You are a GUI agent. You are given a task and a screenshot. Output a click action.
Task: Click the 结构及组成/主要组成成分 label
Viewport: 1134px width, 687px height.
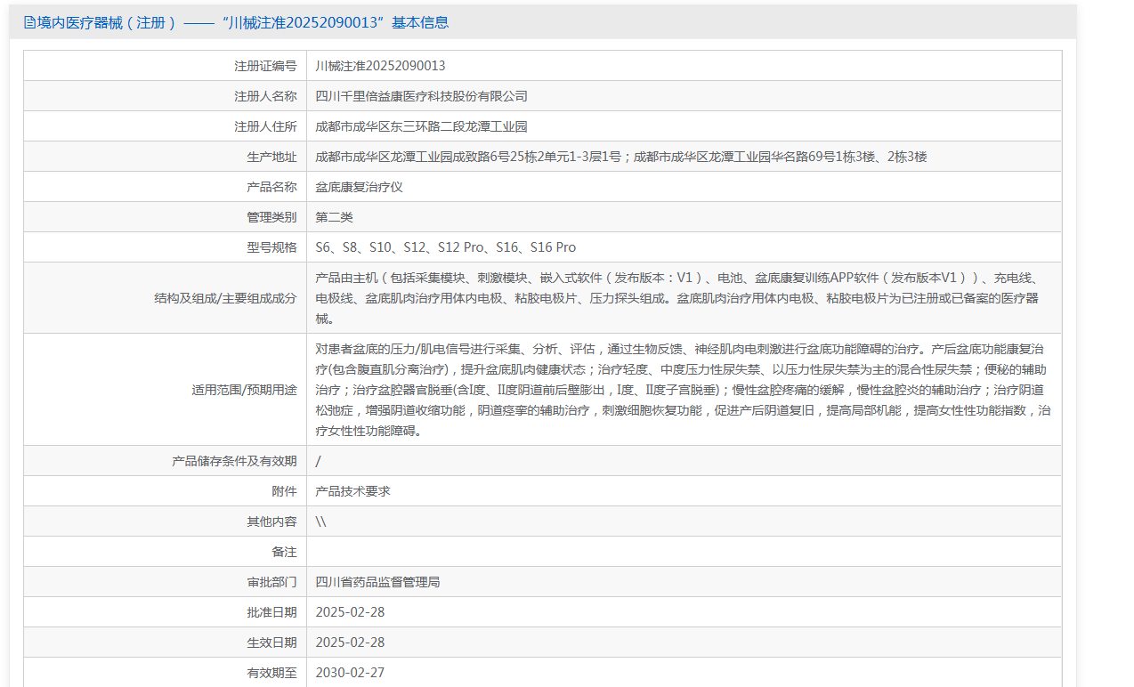pyautogui.click(x=225, y=298)
